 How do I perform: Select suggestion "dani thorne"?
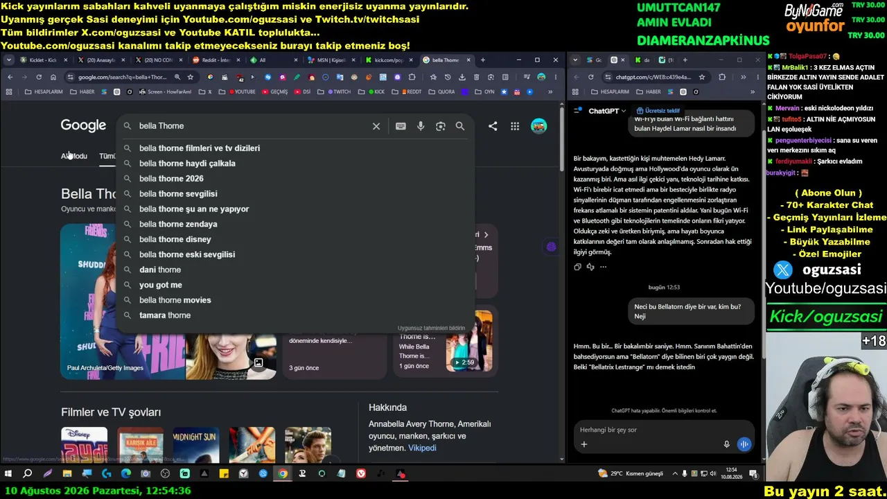(295, 270)
